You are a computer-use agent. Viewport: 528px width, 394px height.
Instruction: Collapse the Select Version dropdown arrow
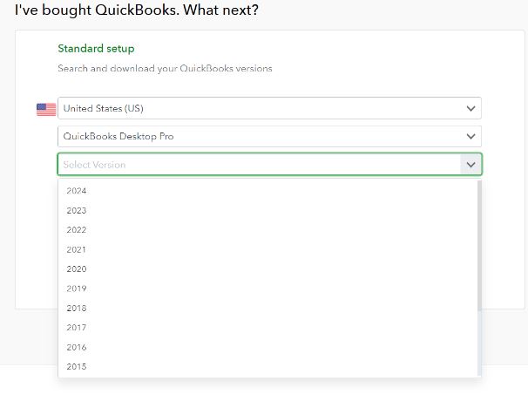[470, 165]
